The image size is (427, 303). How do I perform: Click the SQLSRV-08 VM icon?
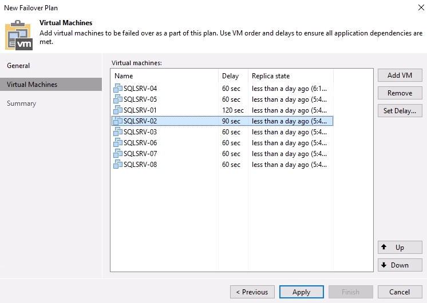[x=118, y=165]
